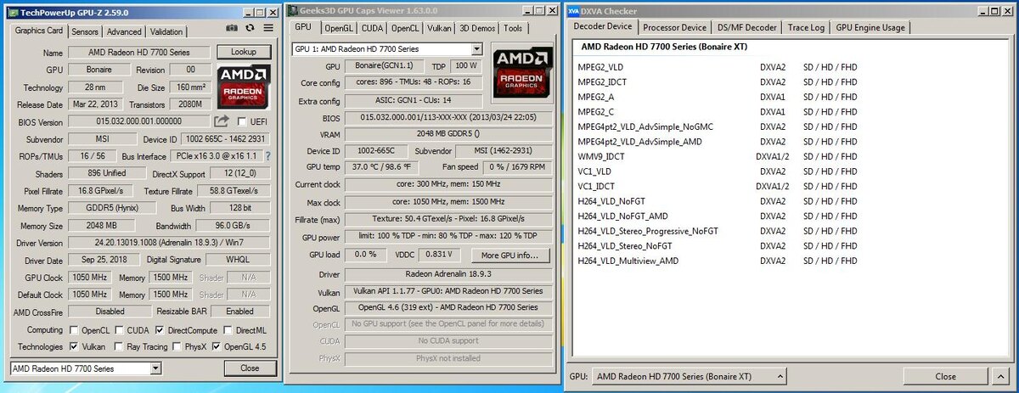Toggle the UEFI checkbox
Viewport: 1019px width, 393px height.
click(242, 121)
